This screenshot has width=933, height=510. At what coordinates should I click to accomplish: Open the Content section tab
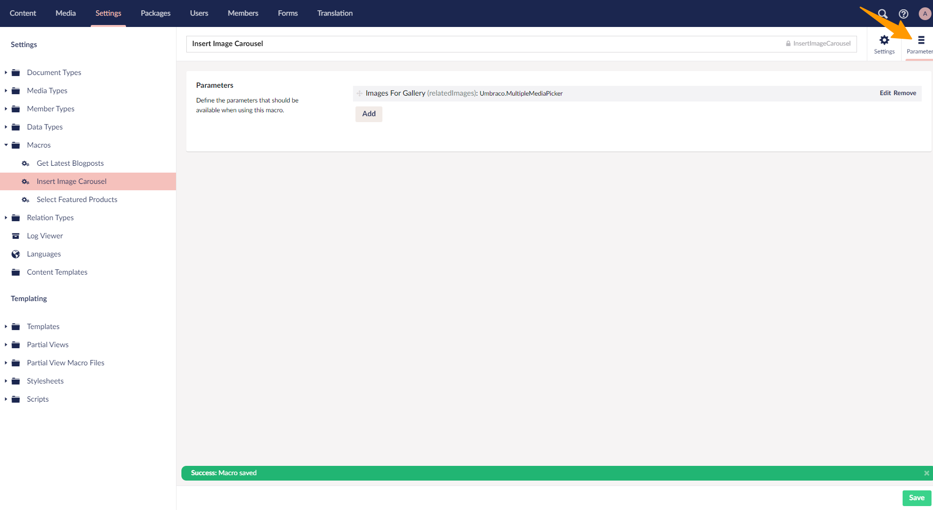(23, 13)
